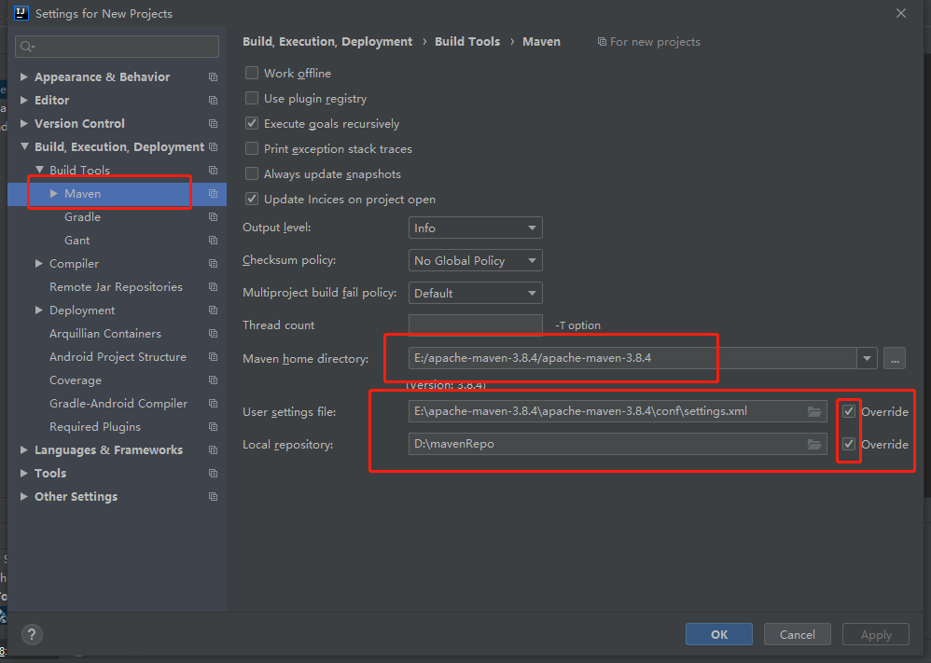Click the User settings file path field
This screenshot has width=931, height=663.
[618, 411]
